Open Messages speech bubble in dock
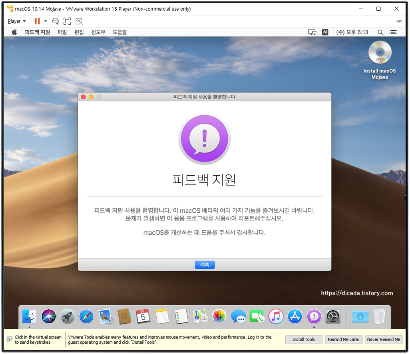 coord(238,316)
